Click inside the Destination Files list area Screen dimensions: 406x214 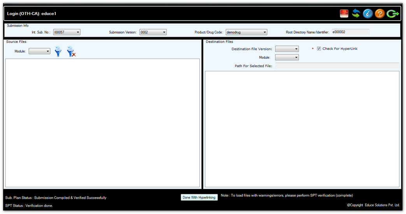(302, 129)
